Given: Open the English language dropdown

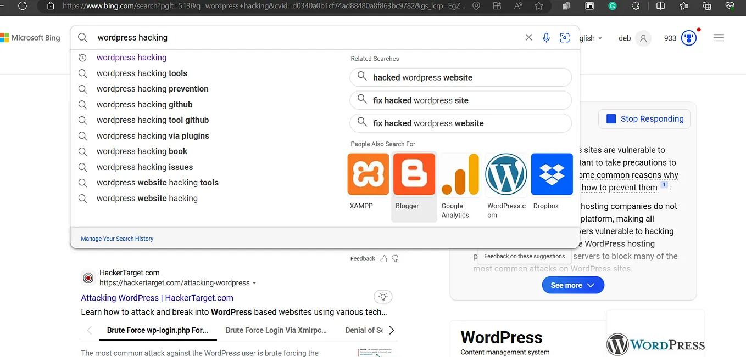Looking at the screenshot, I should click(x=591, y=38).
